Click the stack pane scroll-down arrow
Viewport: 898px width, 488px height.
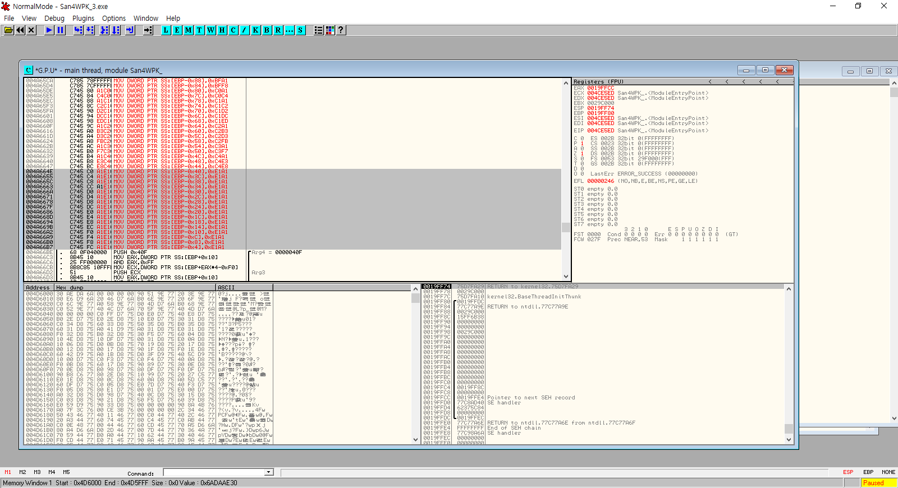(789, 440)
